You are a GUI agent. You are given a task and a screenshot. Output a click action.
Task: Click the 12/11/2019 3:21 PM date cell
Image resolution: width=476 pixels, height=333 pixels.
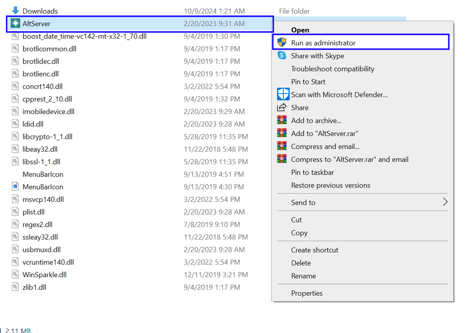point(216,275)
